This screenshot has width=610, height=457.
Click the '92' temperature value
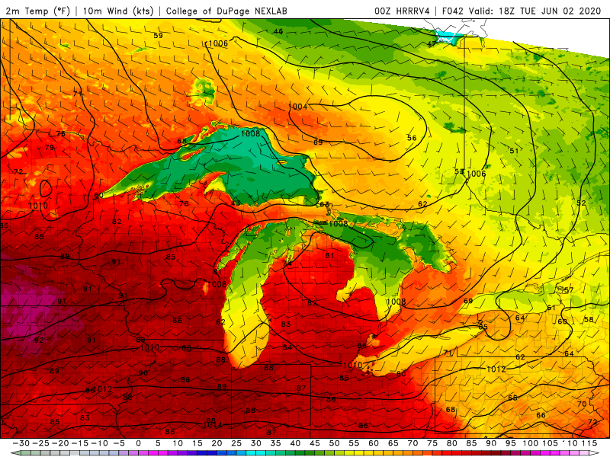[x=39, y=340]
